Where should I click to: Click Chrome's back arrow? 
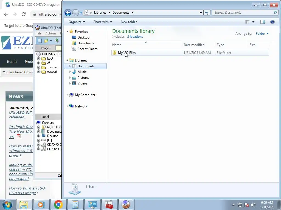pyautogui.click(x=6, y=14)
